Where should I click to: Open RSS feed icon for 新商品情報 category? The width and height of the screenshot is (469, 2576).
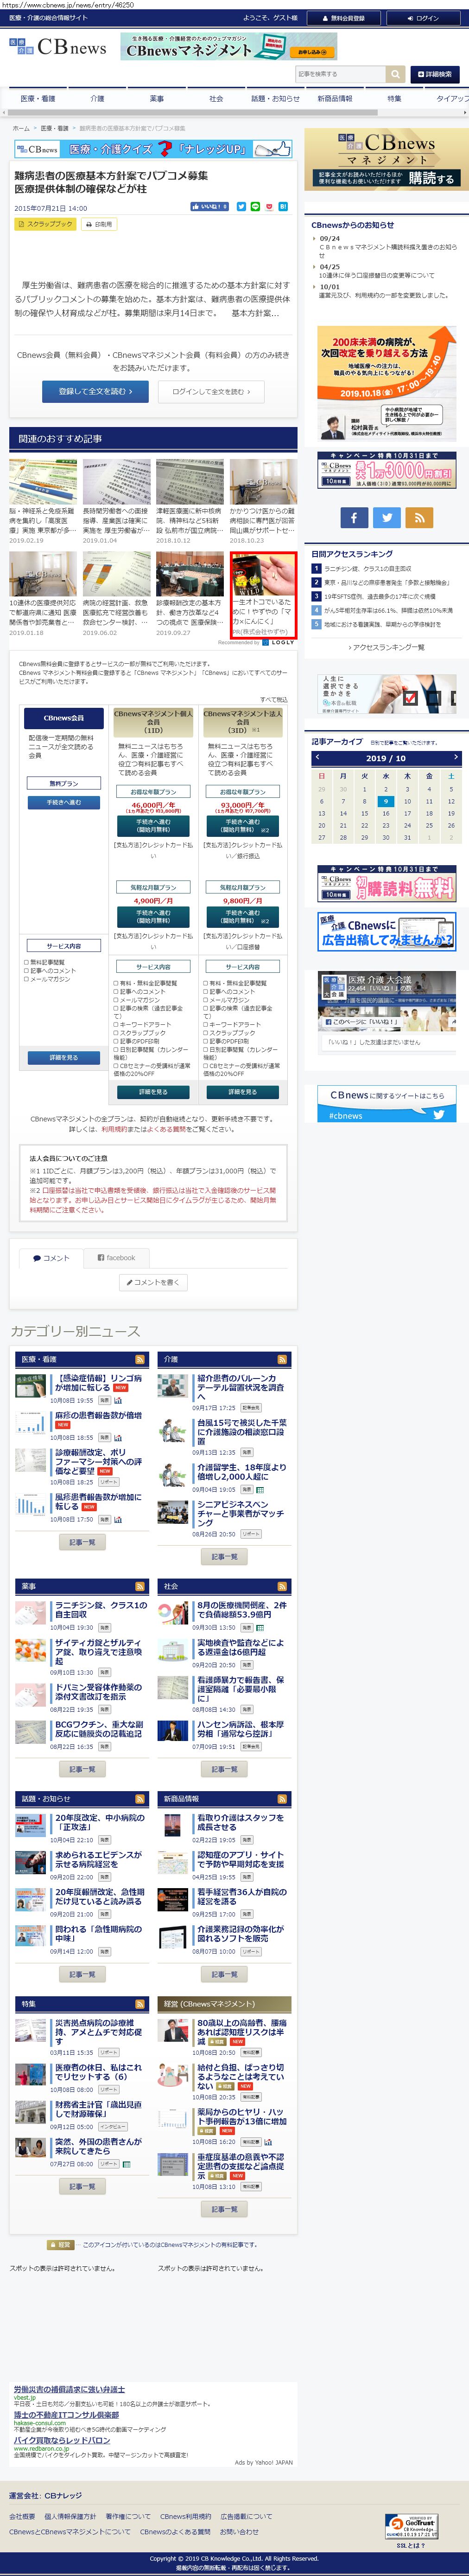tap(282, 1799)
